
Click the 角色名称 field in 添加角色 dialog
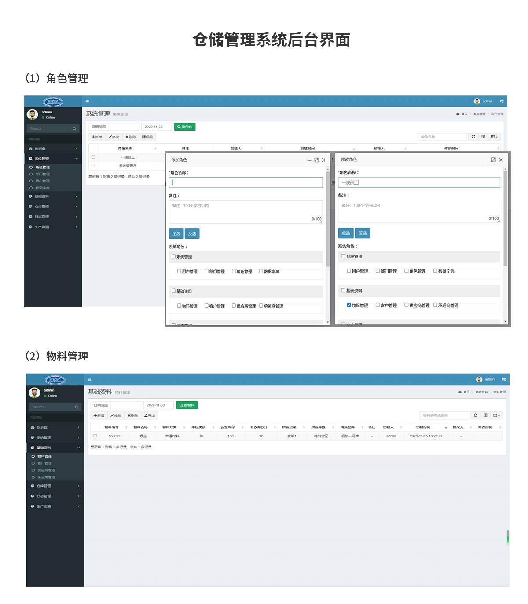[246, 182]
